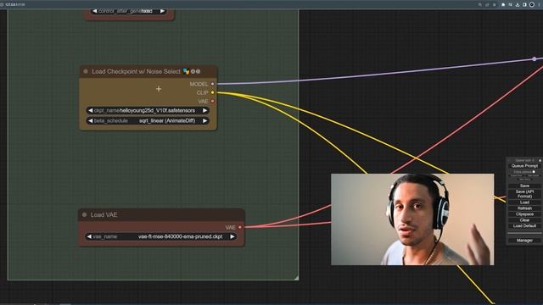Click the browser bookmark star icon
The image size is (543, 305).
click(x=494, y=4)
